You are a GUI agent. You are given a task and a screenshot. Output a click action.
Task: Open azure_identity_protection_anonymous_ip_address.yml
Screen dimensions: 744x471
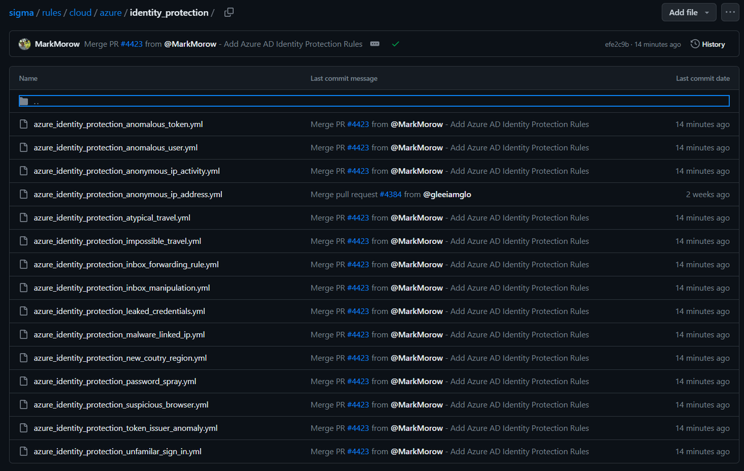pyautogui.click(x=128, y=194)
